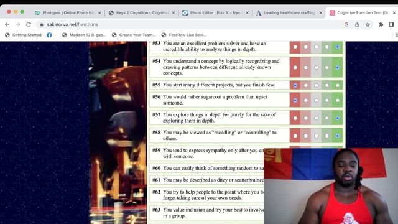Select neutral radio for question #53

pos(317,47)
